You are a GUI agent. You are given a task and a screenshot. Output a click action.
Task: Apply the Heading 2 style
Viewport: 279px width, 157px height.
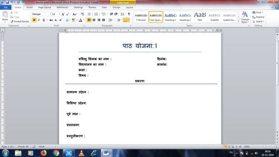click(x=185, y=17)
